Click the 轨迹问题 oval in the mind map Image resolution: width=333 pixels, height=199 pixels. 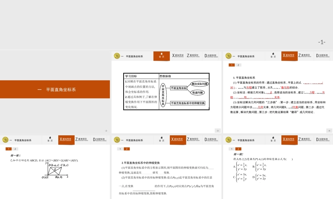pyautogui.click(x=200, y=93)
